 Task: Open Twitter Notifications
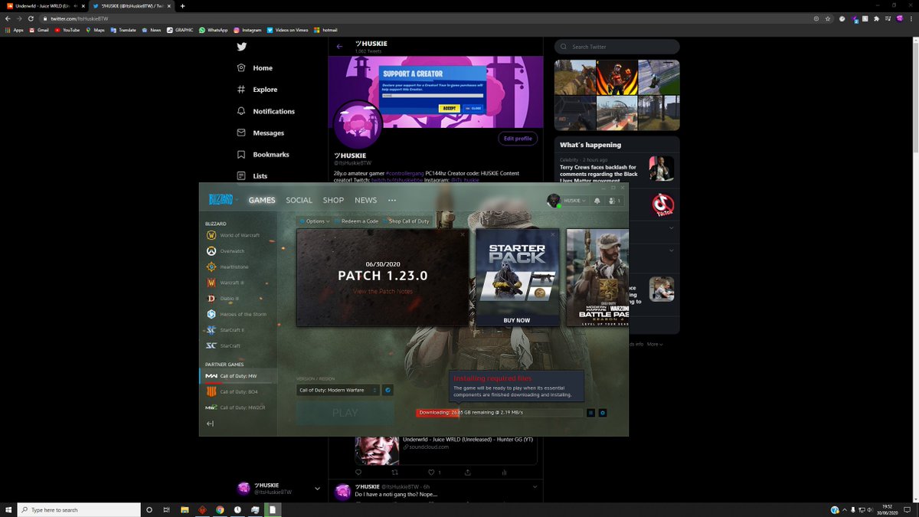pyautogui.click(x=266, y=111)
